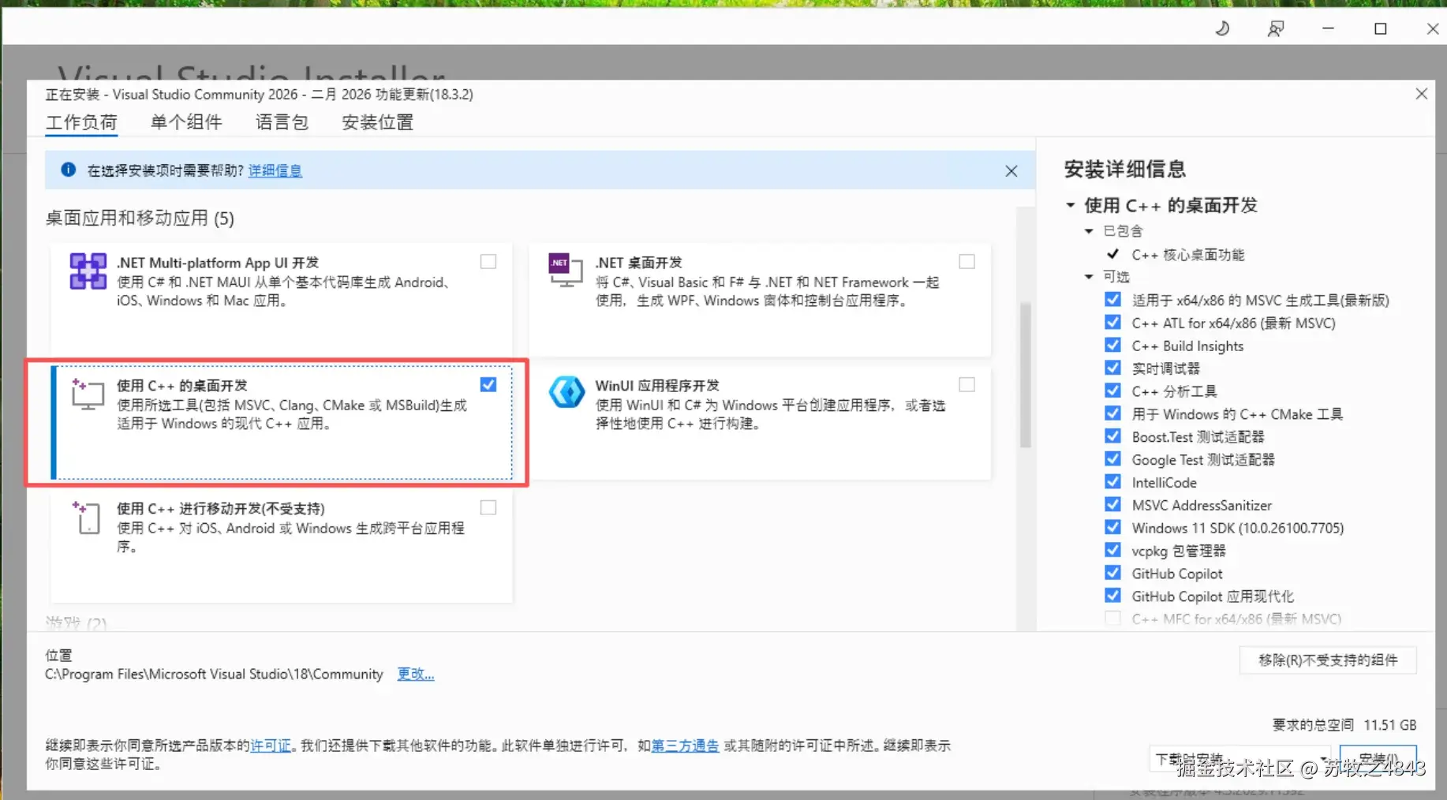Click the WinUI 应用程序开发 workload icon
Image resolution: width=1447 pixels, height=800 pixels.
[566, 392]
